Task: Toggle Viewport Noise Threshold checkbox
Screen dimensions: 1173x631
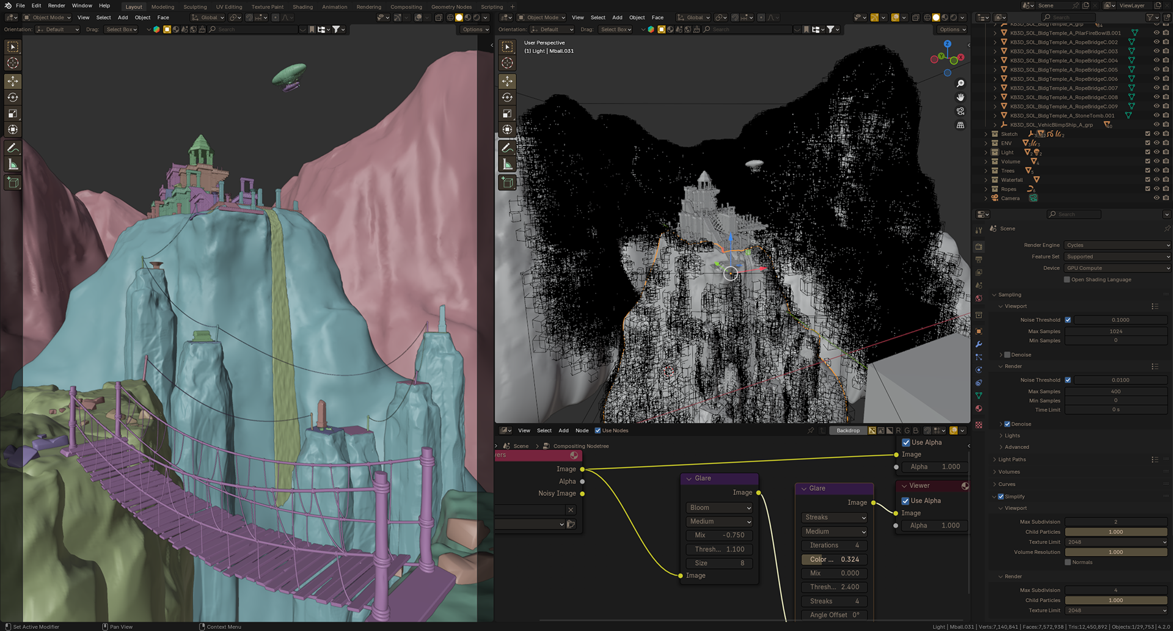Action: point(1068,320)
